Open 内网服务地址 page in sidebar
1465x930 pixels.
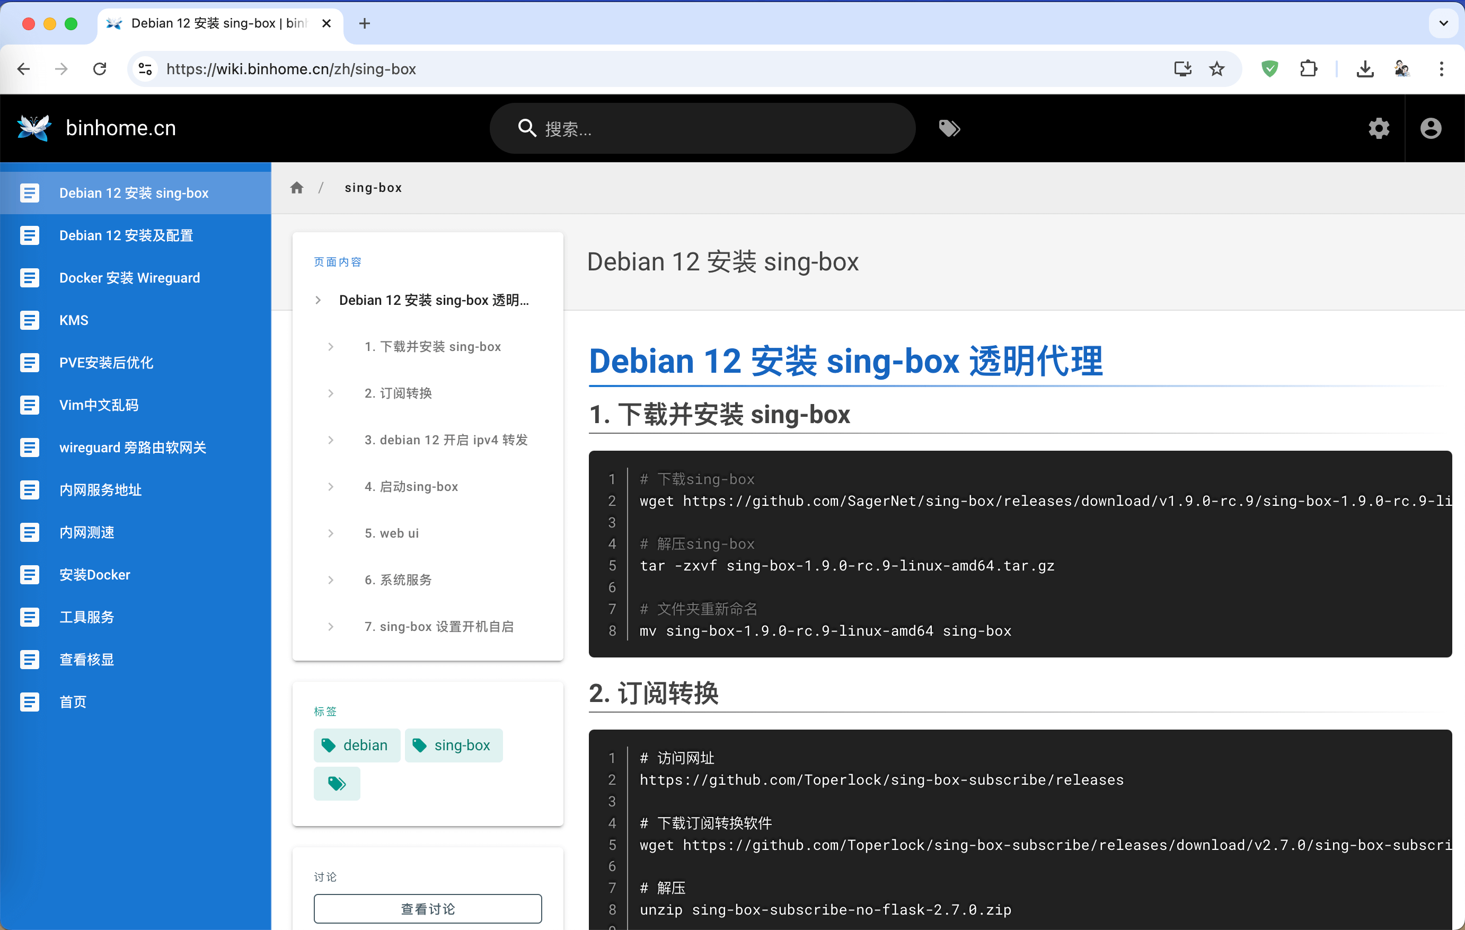click(x=135, y=490)
